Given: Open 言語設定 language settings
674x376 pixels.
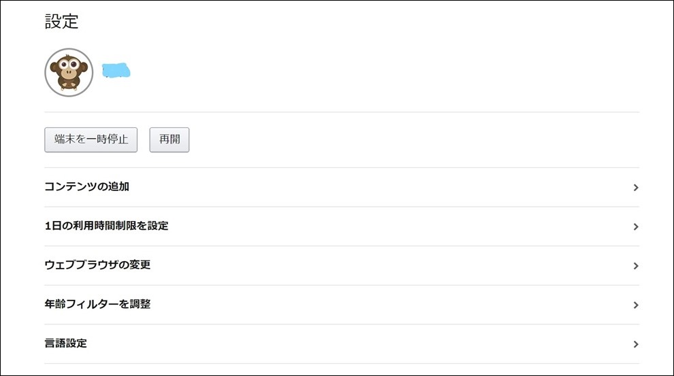Looking at the screenshot, I should point(342,344).
